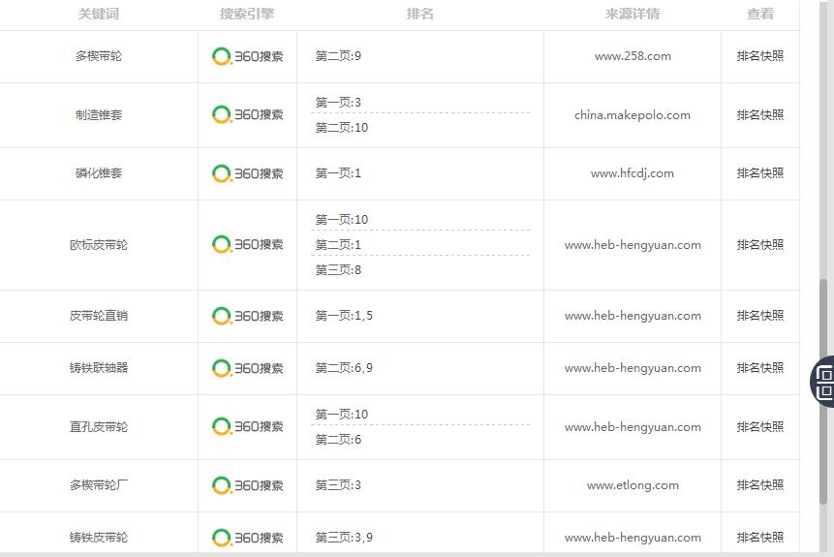Click source www.hfcdj.com
The width and height of the screenshot is (834, 557).
click(x=633, y=173)
